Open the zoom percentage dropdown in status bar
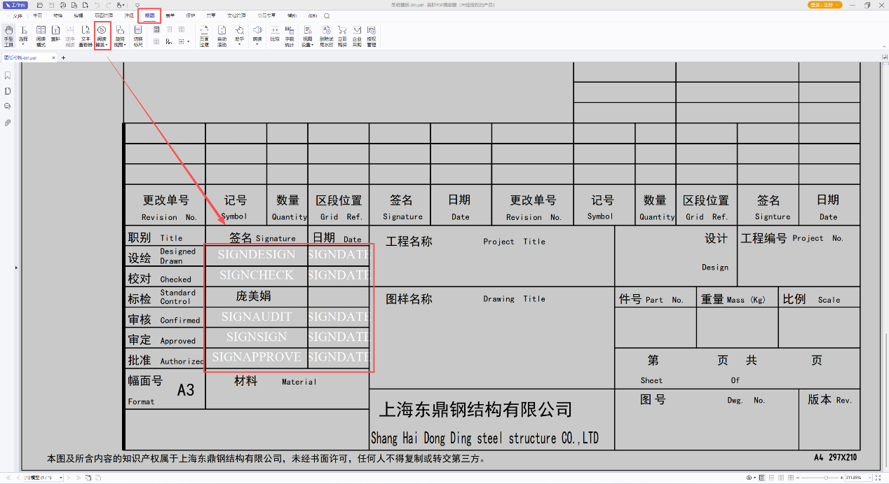The width and height of the screenshot is (889, 484). 871,477
